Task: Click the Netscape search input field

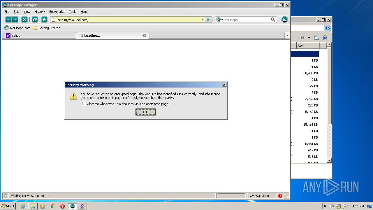Action: [x=247, y=20]
